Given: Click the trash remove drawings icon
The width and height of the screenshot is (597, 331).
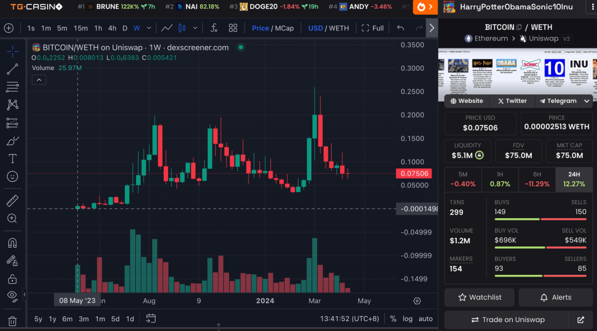Looking at the screenshot, I should (x=12, y=321).
